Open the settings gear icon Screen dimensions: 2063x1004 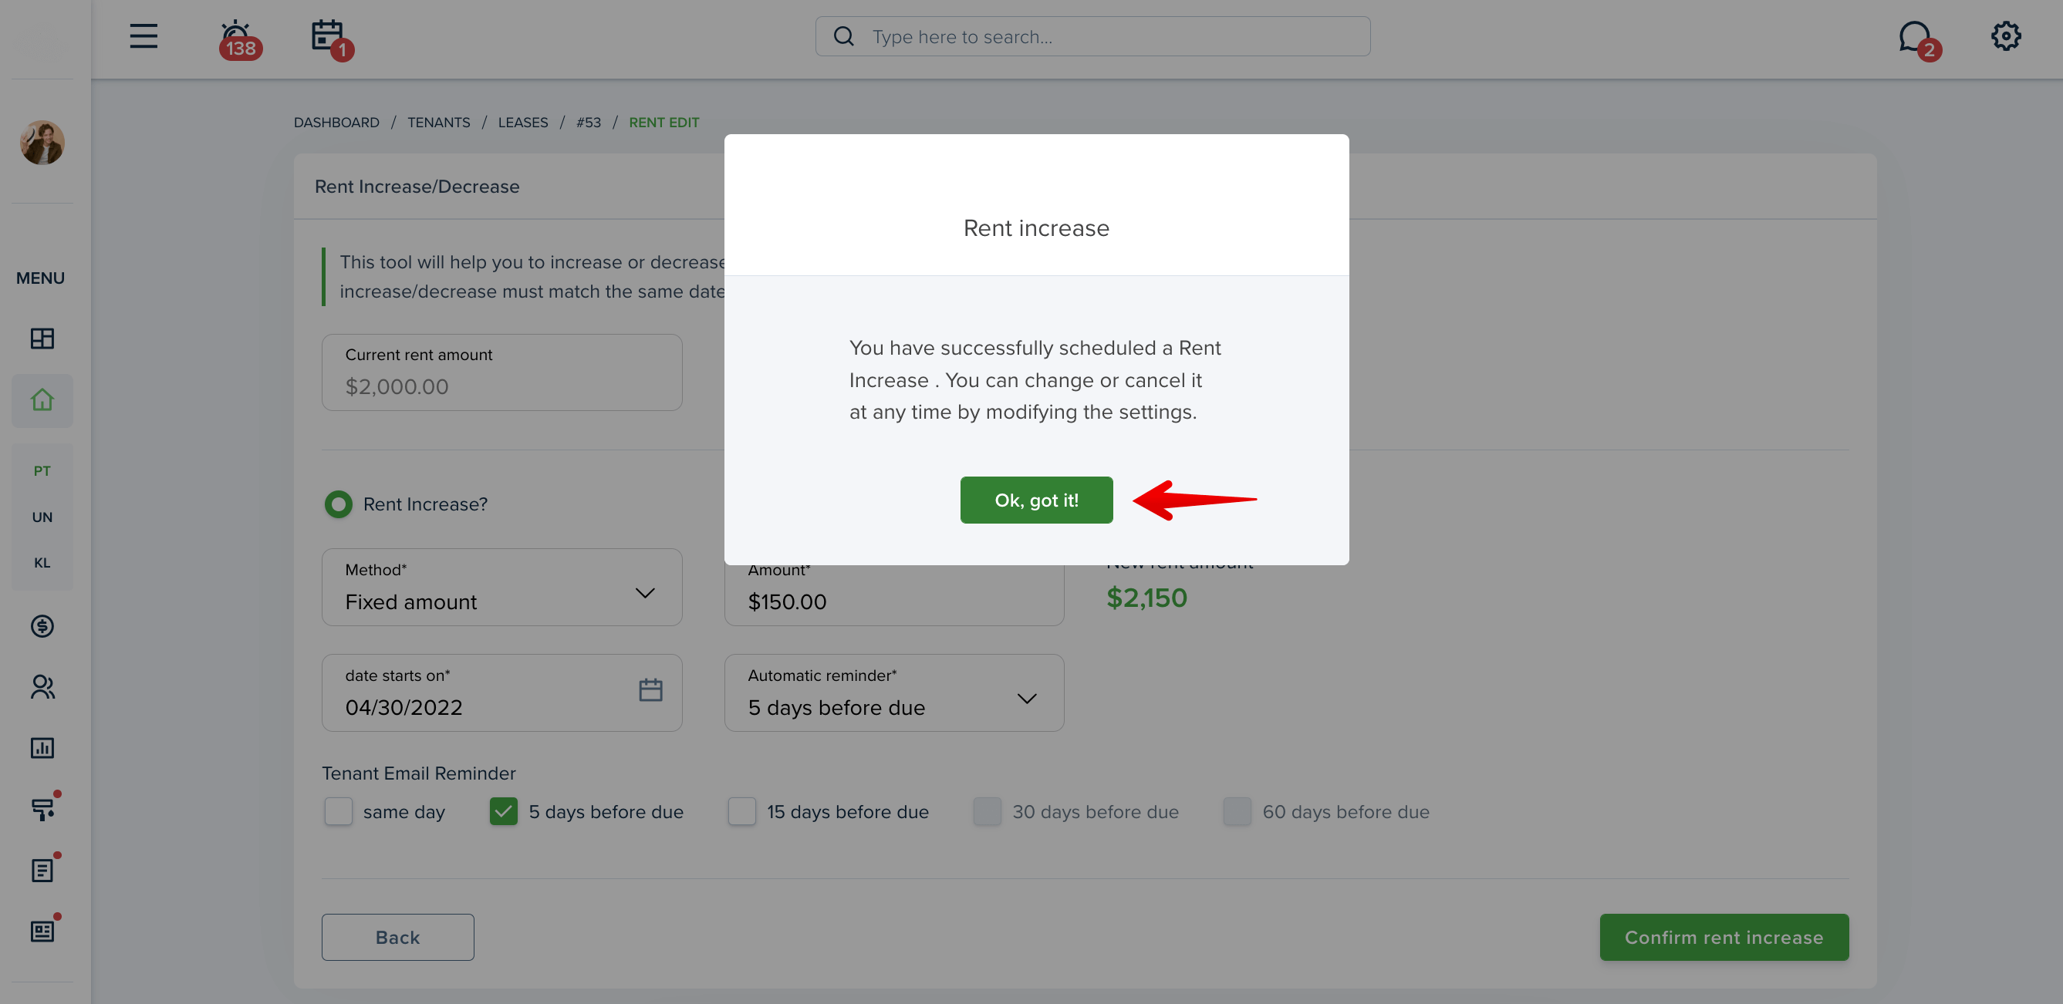(2005, 36)
